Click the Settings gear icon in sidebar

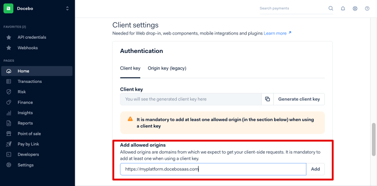tap(9, 165)
